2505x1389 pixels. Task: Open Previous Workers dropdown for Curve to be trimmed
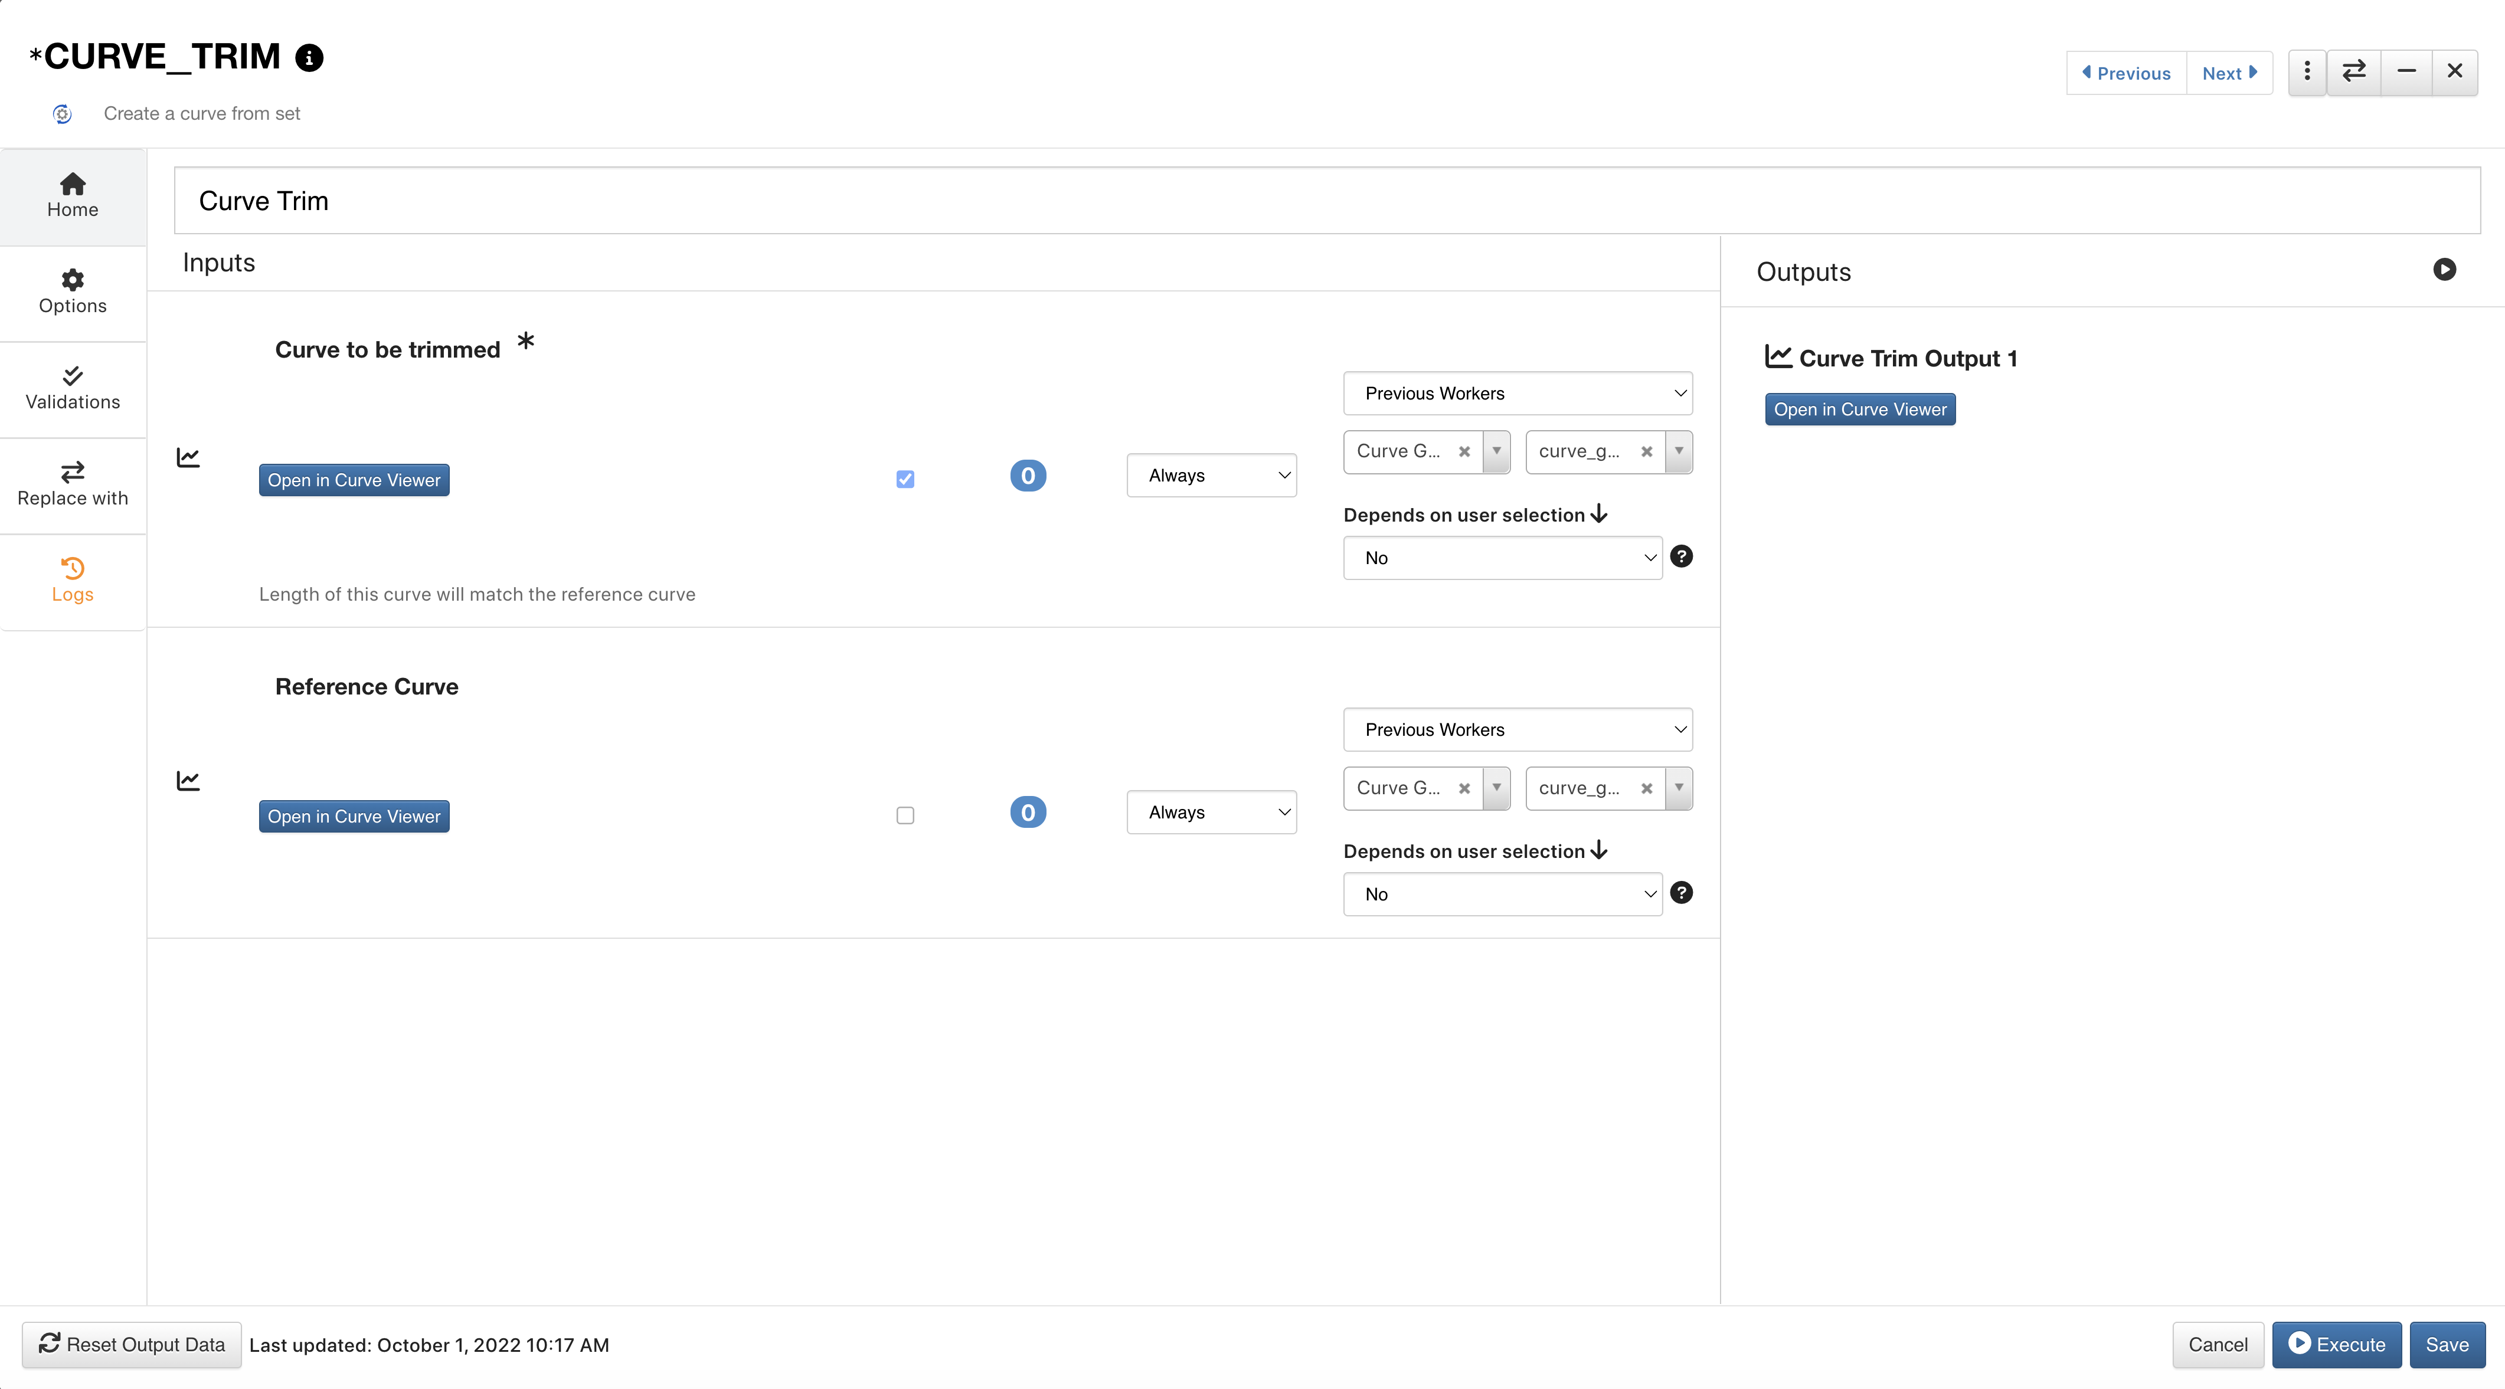click(x=1518, y=394)
